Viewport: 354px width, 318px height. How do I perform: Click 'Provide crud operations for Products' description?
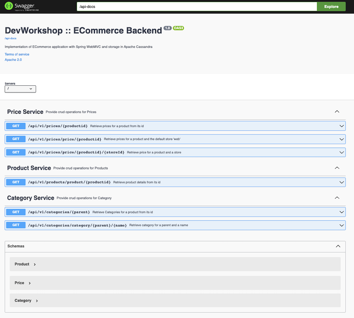pyautogui.click(x=80, y=168)
